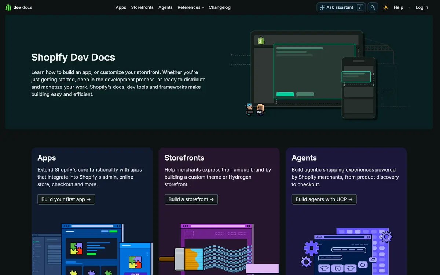
Task: Click the green bag icon in hero mockup
Action: tap(261, 40)
